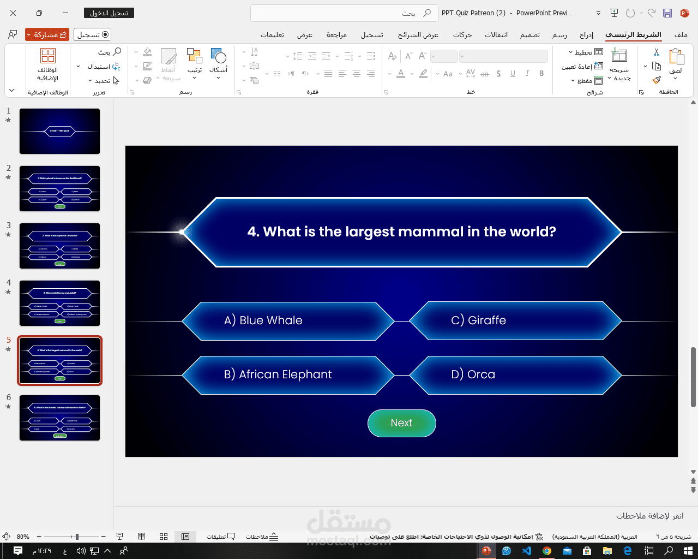This screenshot has height=559, width=698.
Task: Open the Google Chrome taskbar icon
Action: point(547,551)
